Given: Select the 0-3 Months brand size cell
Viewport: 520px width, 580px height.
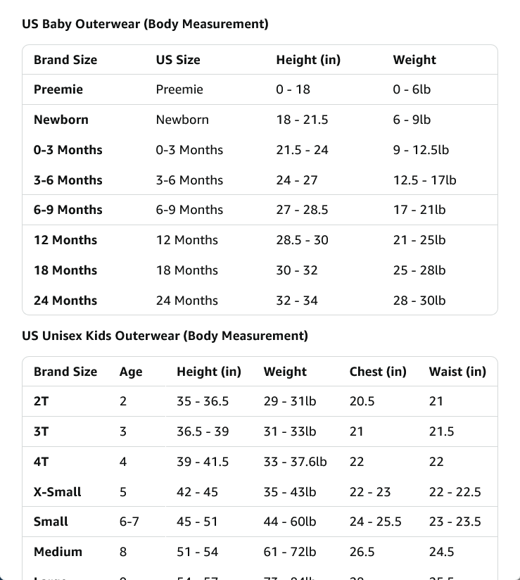Looking at the screenshot, I should [68, 150].
